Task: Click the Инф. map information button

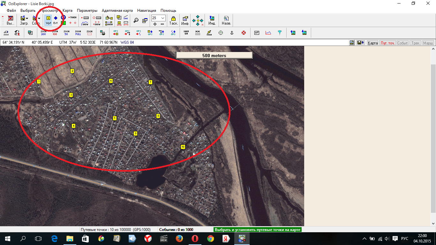Action: 185,20
